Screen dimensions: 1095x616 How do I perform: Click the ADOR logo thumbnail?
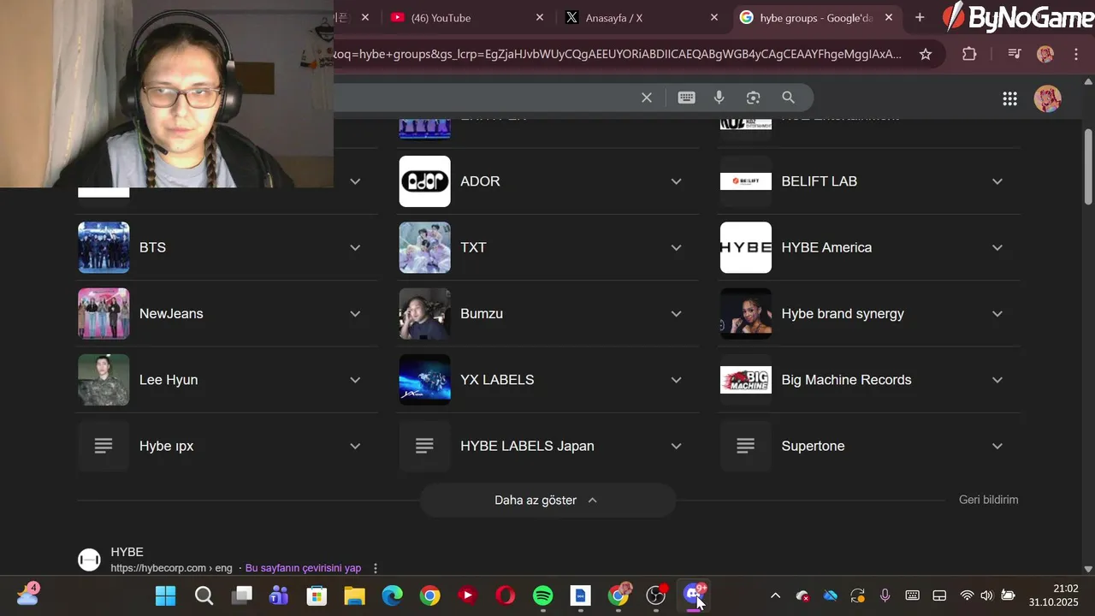tap(424, 181)
